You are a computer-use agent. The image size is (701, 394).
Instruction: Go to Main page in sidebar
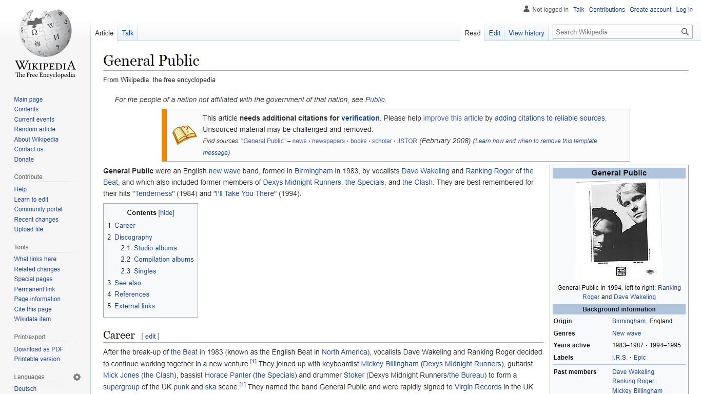coord(28,100)
